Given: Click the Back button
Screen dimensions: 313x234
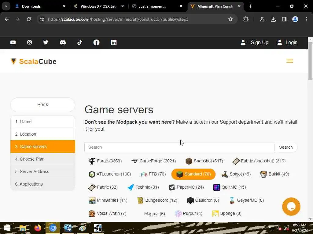Looking at the screenshot, I should [x=43, y=105].
